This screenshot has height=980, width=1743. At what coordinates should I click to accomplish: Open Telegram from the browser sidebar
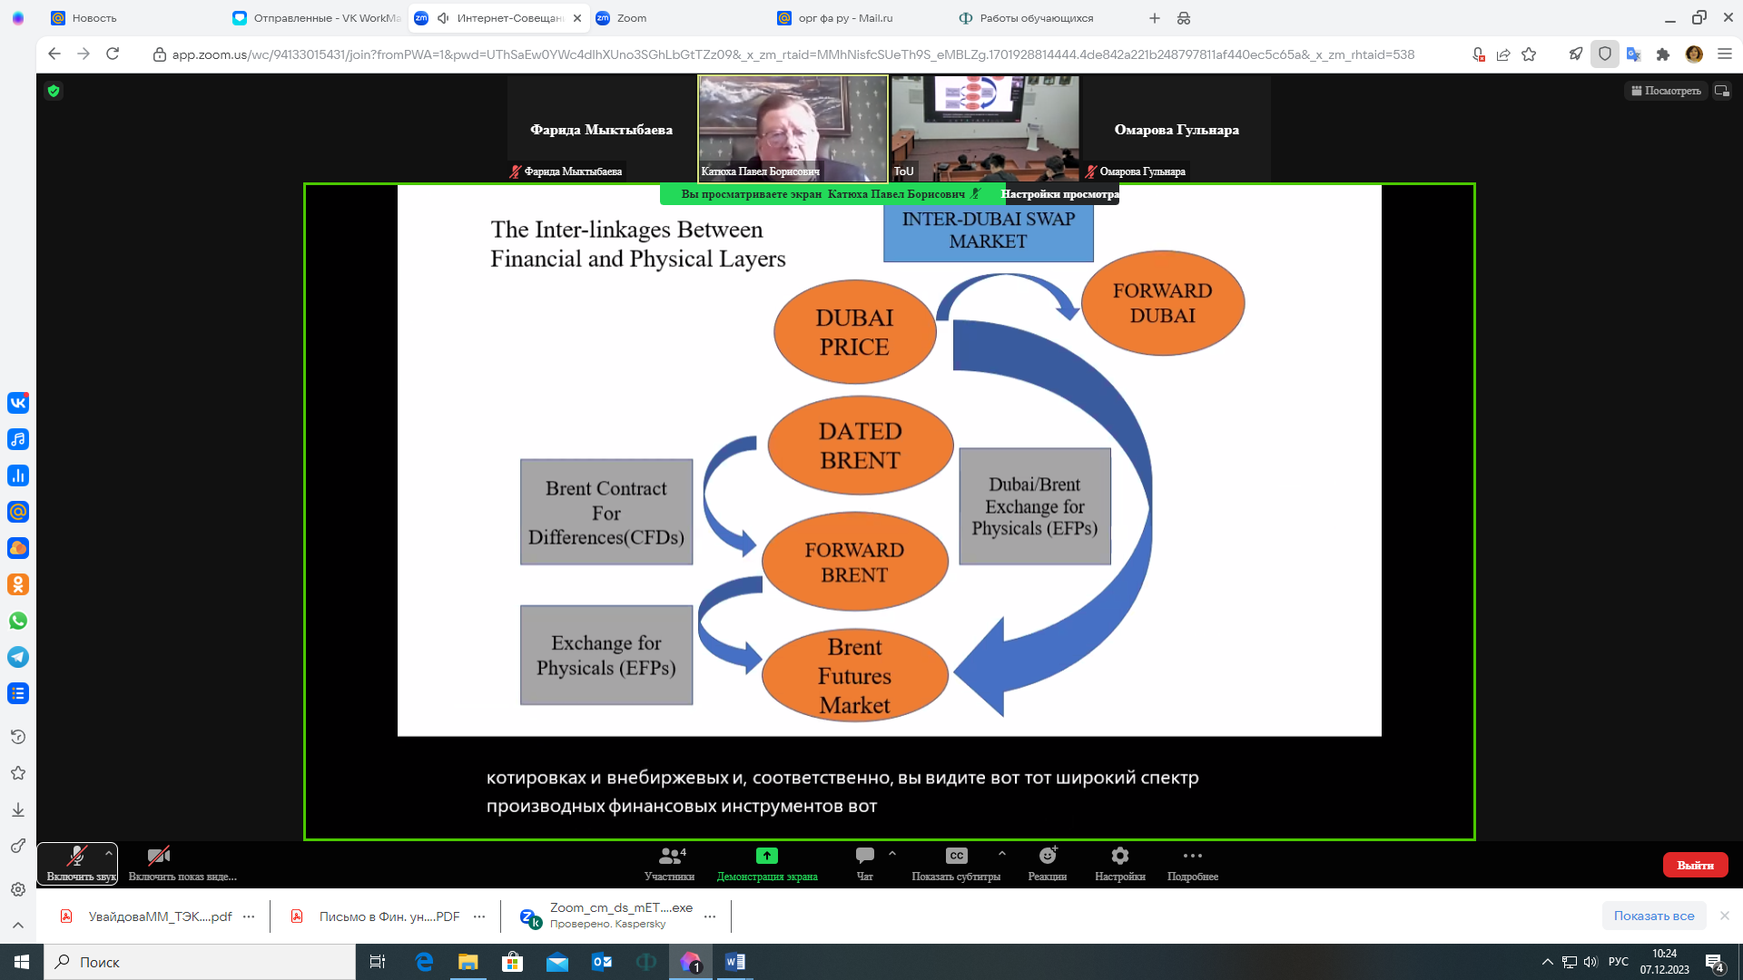pyautogui.click(x=18, y=657)
